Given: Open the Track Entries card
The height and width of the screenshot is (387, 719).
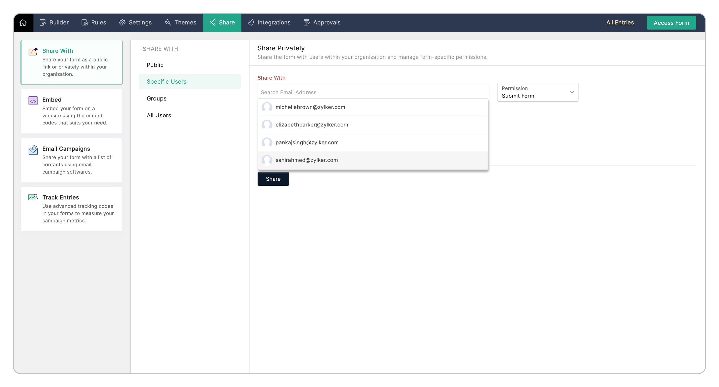Looking at the screenshot, I should point(71,209).
